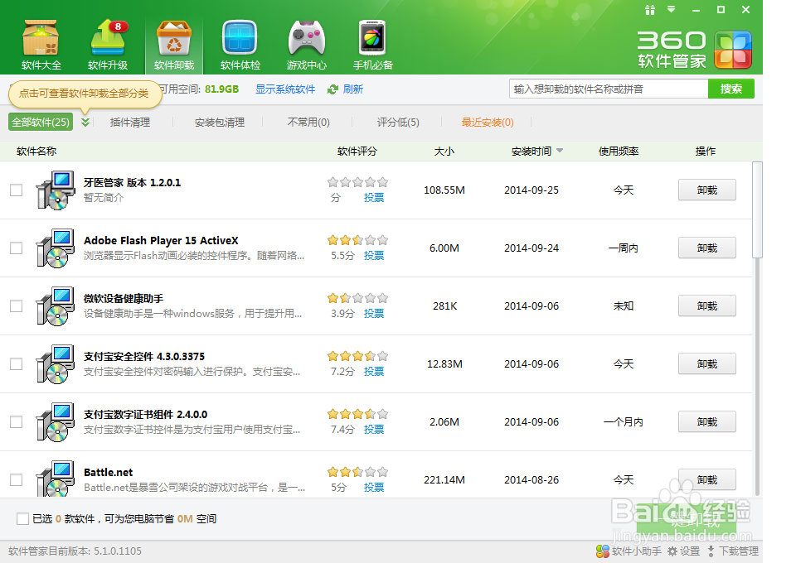Tick the checkbox for Battle.net
This screenshot has width=796, height=563.
(17, 479)
